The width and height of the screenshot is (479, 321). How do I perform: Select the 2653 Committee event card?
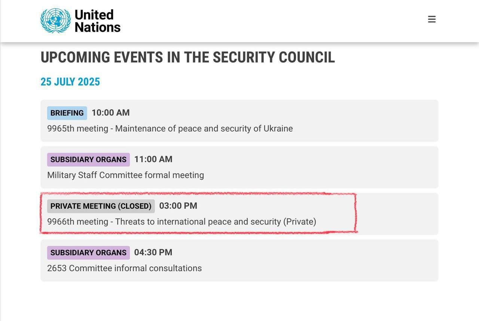point(239,260)
